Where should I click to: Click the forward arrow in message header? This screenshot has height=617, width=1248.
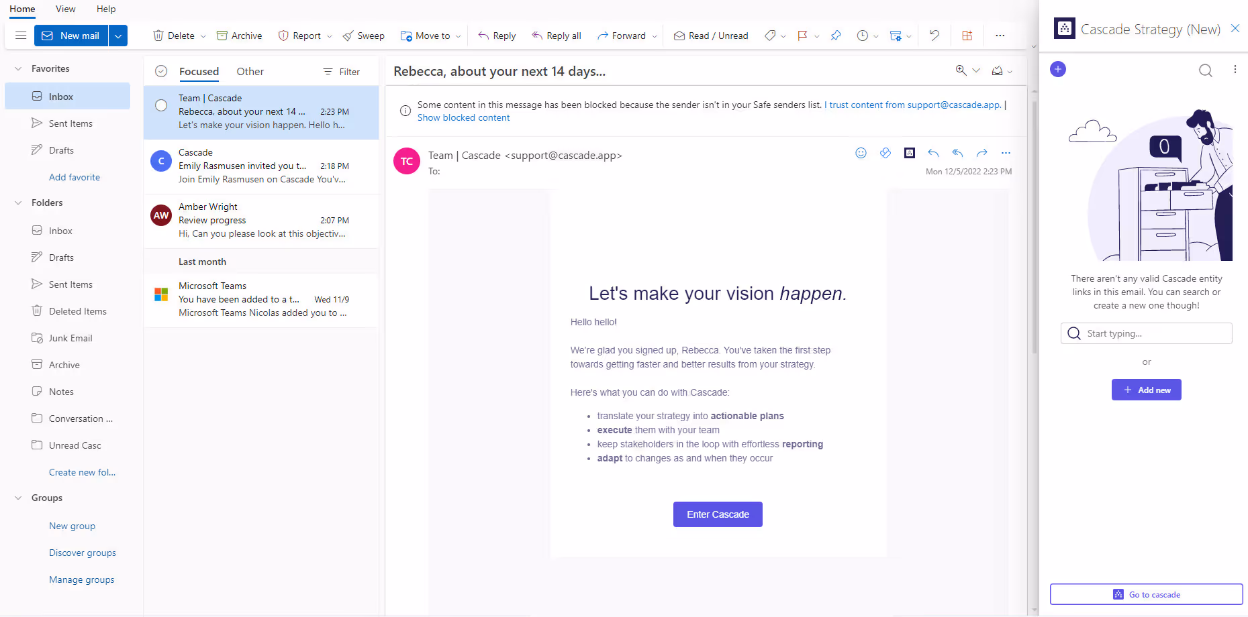(981, 153)
